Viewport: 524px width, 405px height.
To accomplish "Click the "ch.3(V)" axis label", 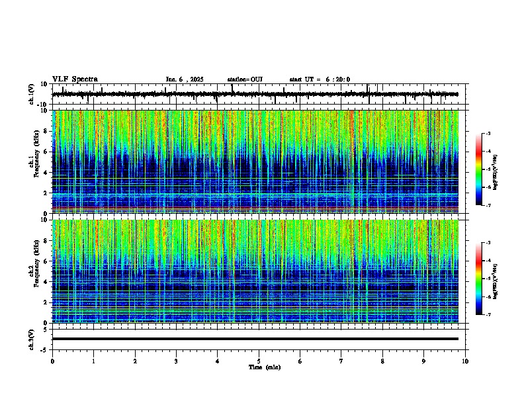I will click(32, 339).
